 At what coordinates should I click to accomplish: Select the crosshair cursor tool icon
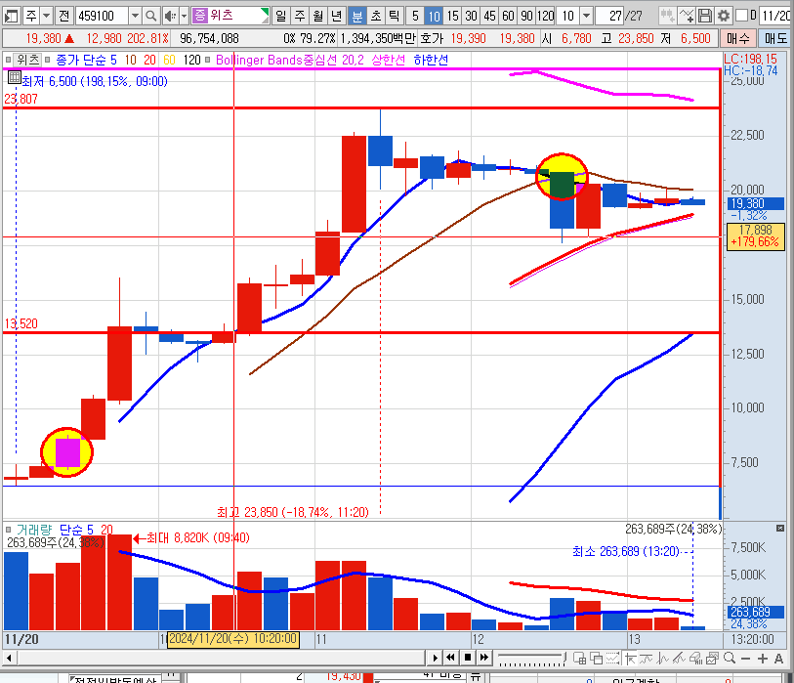click(631, 659)
